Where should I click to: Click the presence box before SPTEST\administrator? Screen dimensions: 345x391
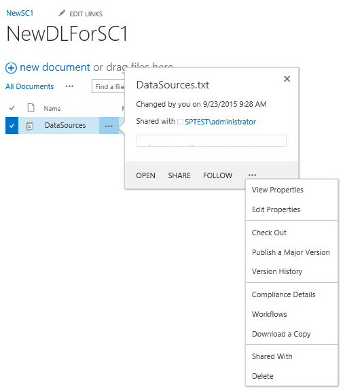180,122
